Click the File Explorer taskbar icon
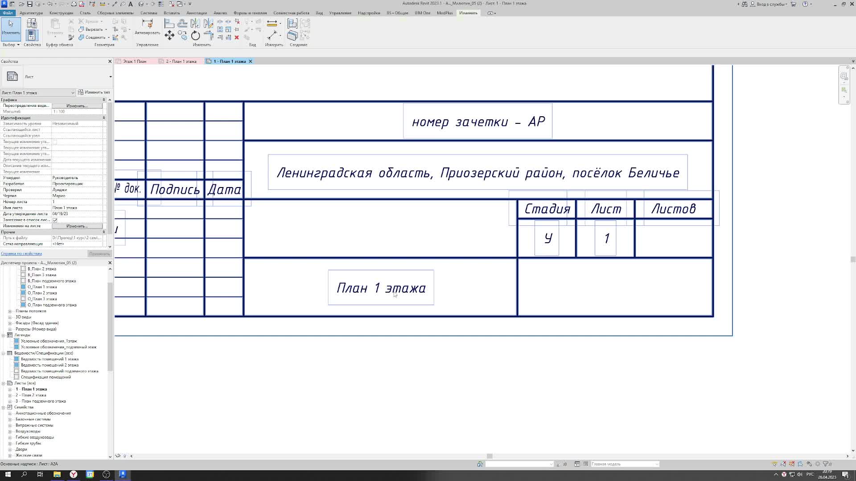This screenshot has width=856, height=481. point(57,474)
